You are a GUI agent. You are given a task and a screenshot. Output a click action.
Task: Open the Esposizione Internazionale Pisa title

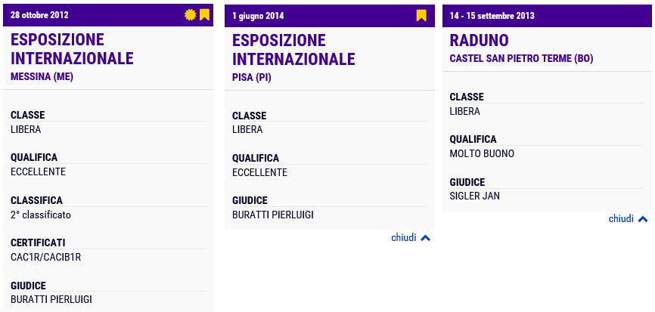(293, 49)
